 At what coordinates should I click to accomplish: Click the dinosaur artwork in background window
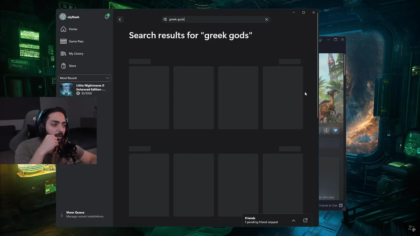pos(331,89)
